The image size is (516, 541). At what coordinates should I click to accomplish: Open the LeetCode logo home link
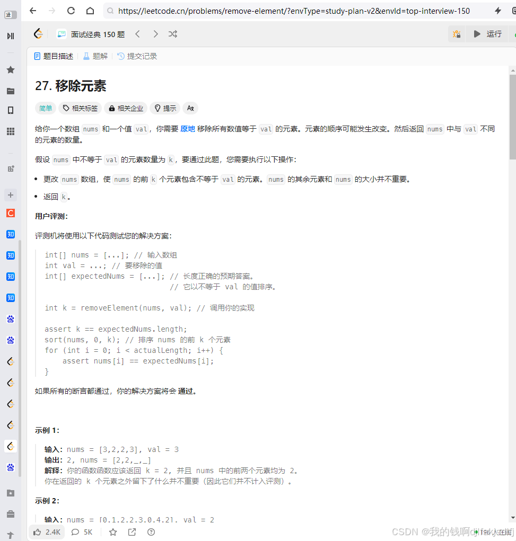(x=38, y=34)
